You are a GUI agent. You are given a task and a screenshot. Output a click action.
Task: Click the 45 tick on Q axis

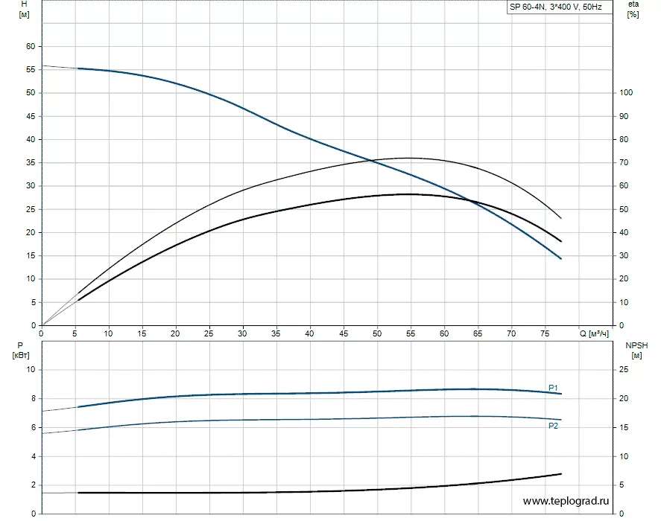344,333
